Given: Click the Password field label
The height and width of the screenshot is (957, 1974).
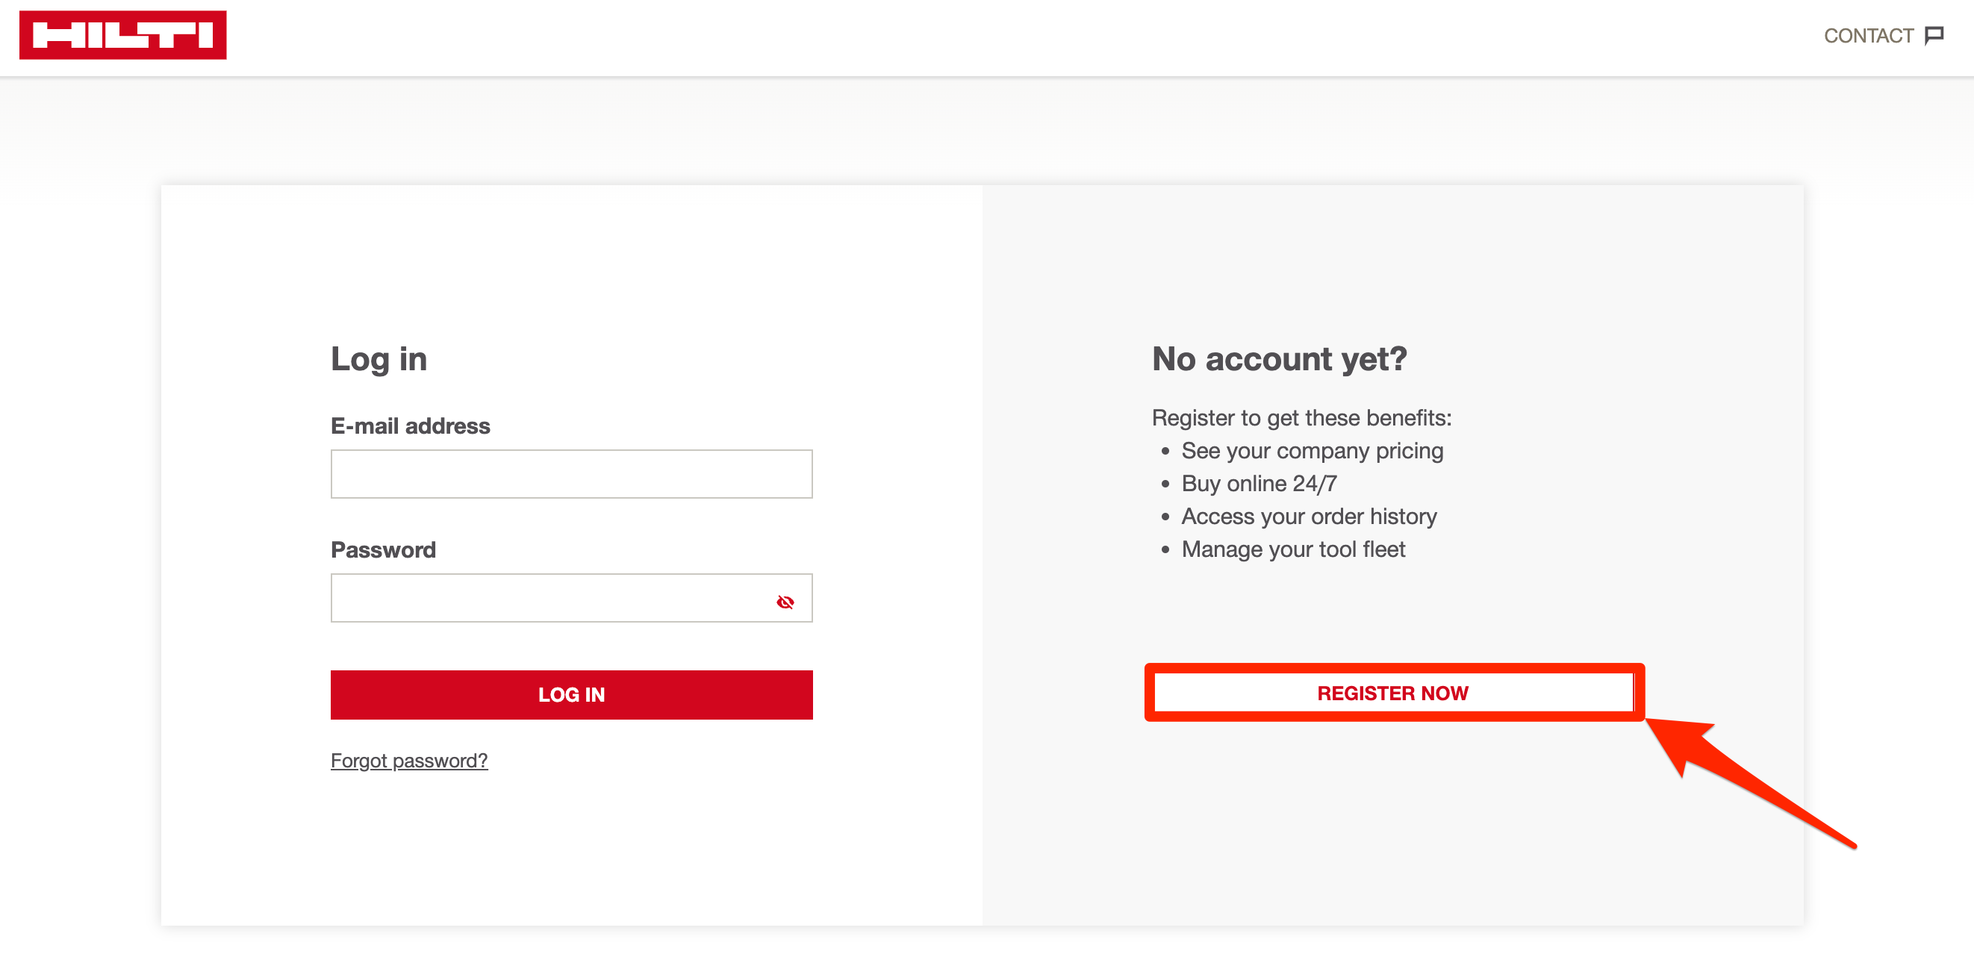Looking at the screenshot, I should [383, 550].
